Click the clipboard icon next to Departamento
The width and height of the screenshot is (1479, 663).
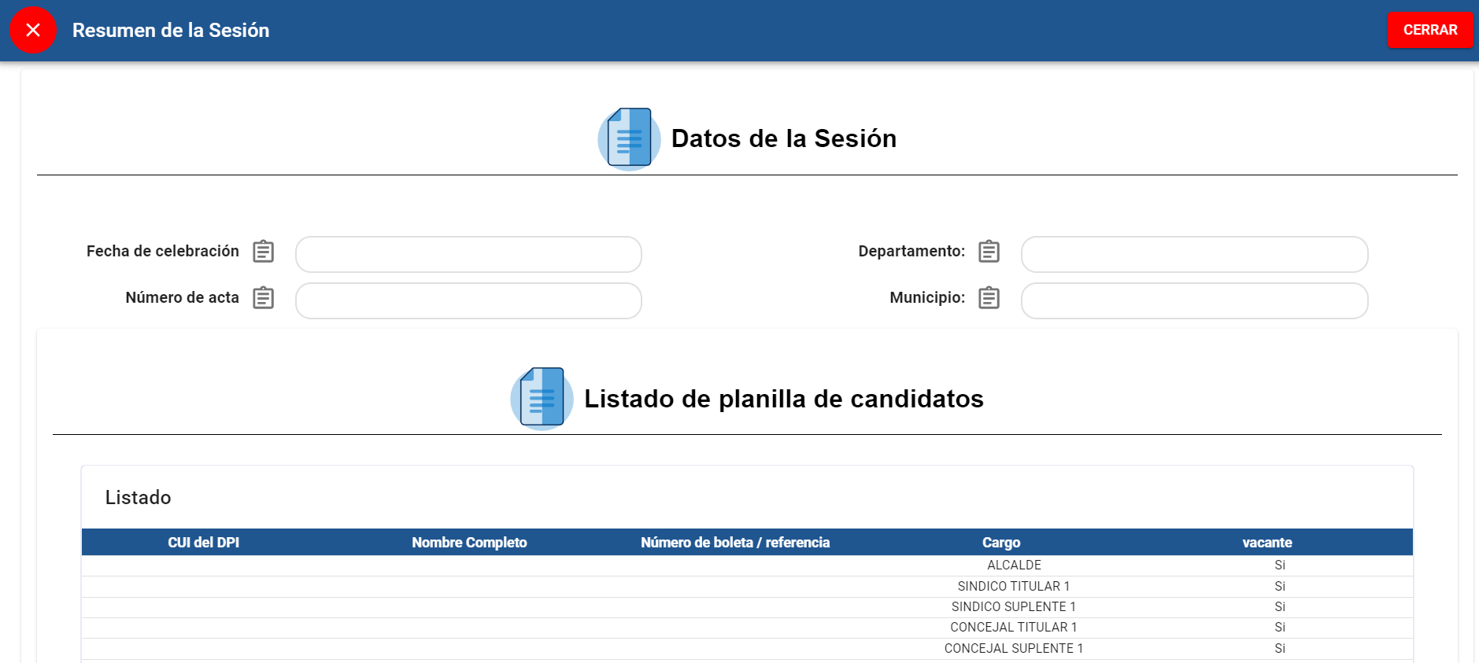point(989,252)
